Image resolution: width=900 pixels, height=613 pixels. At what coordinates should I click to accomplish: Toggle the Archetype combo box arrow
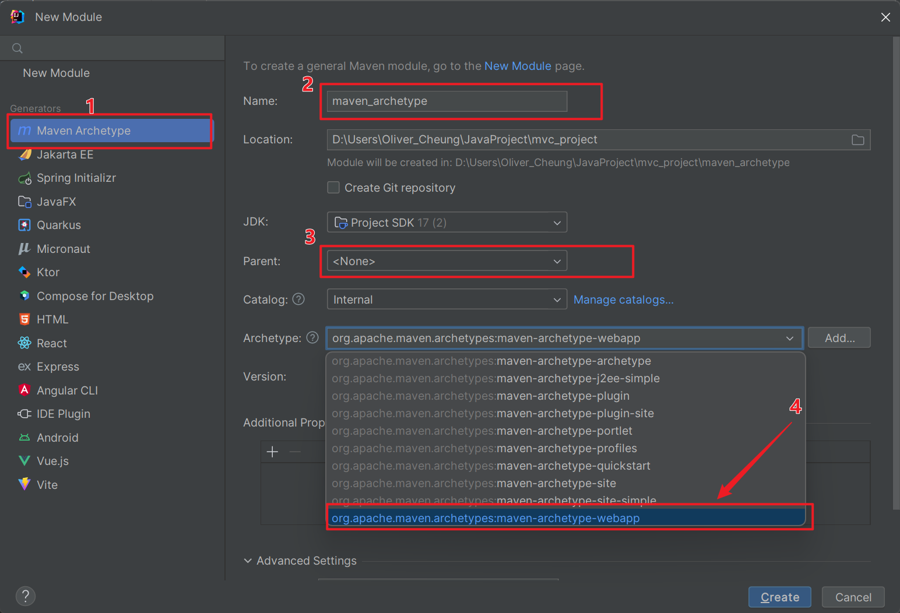[790, 338]
